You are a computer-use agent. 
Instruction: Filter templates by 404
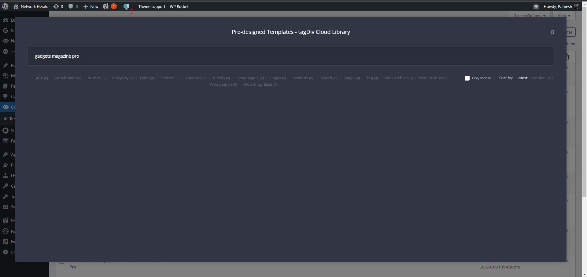tap(42, 78)
